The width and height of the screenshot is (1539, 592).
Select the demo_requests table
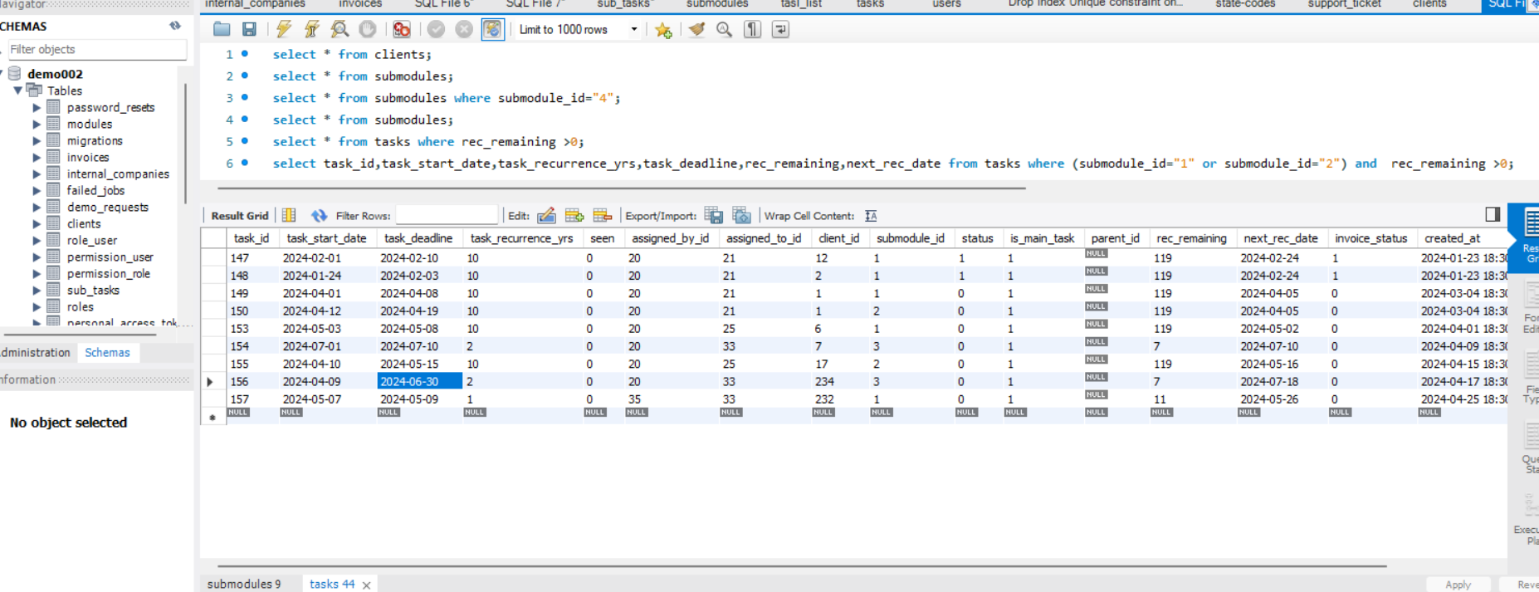click(x=108, y=207)
